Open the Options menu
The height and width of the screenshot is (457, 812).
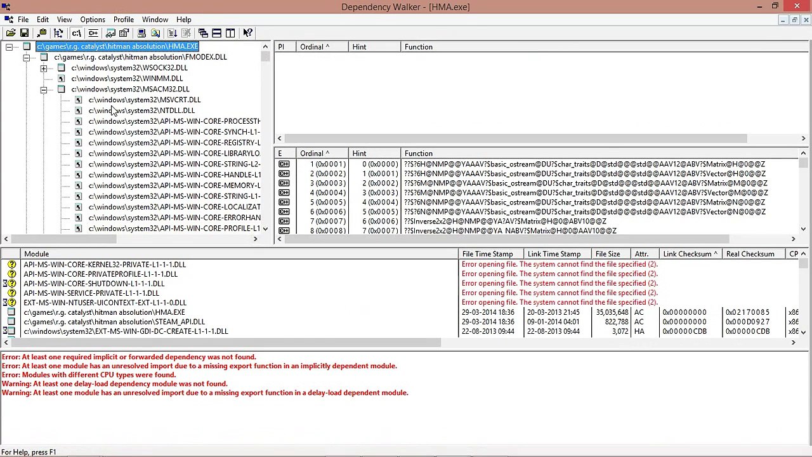tap(93, 20)
